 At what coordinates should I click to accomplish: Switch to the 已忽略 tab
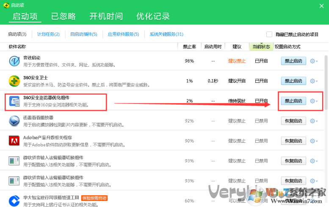coord(64,16)
